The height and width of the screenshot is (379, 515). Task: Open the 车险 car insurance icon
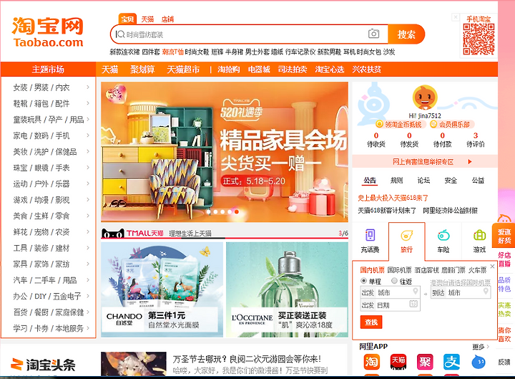click(x=443, y=236)
